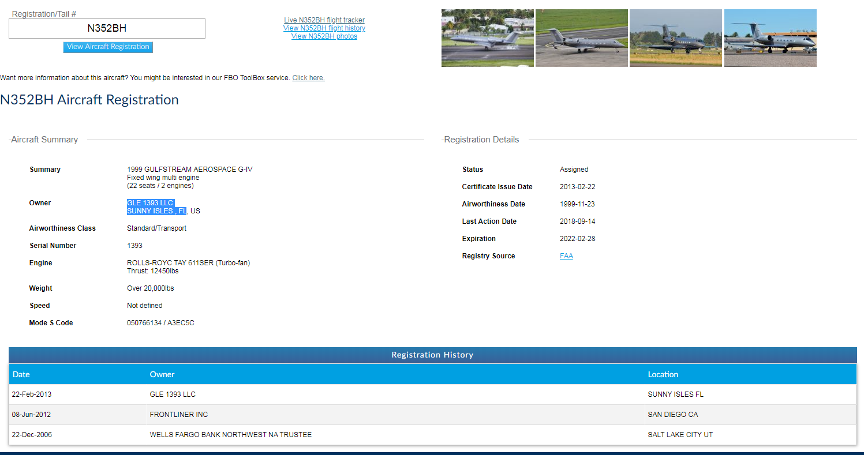Click the Thrust: 12450lbs text

pos(153,271)
